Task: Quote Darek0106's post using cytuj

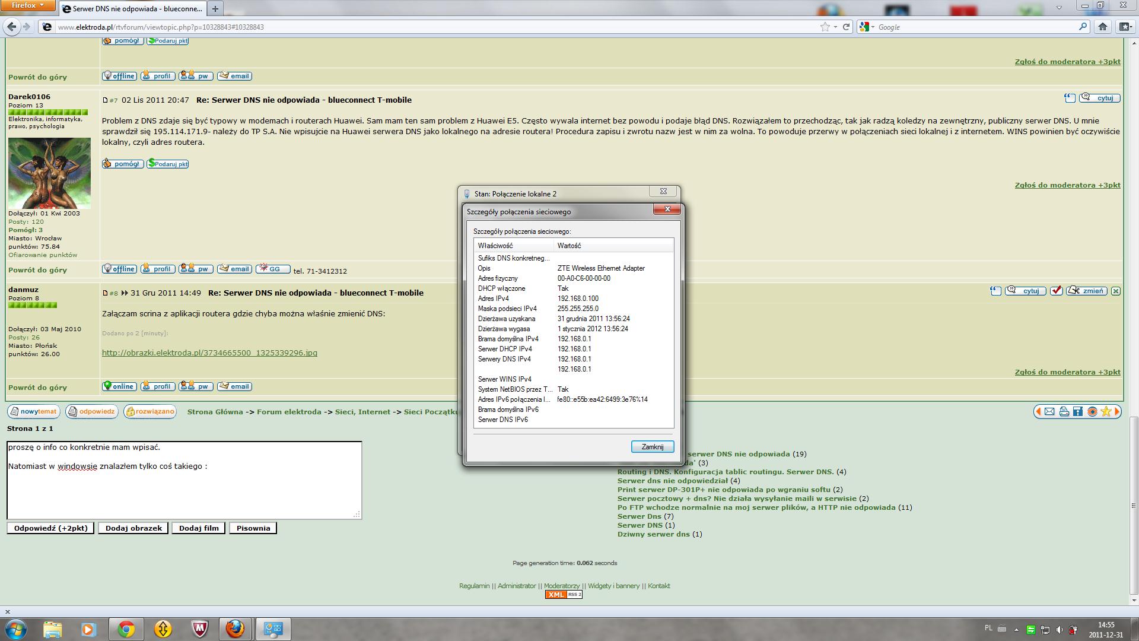Action: click(1100, 98)
